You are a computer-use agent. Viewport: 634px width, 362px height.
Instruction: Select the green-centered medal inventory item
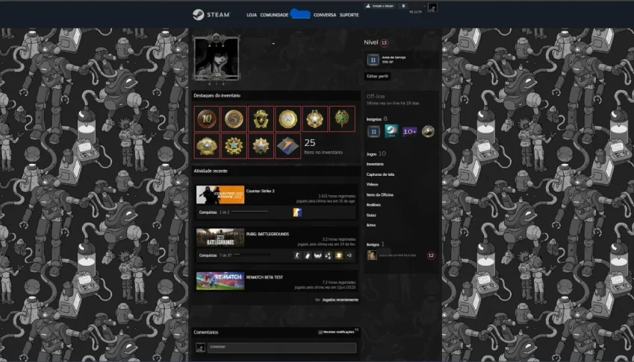click(342, 118)
